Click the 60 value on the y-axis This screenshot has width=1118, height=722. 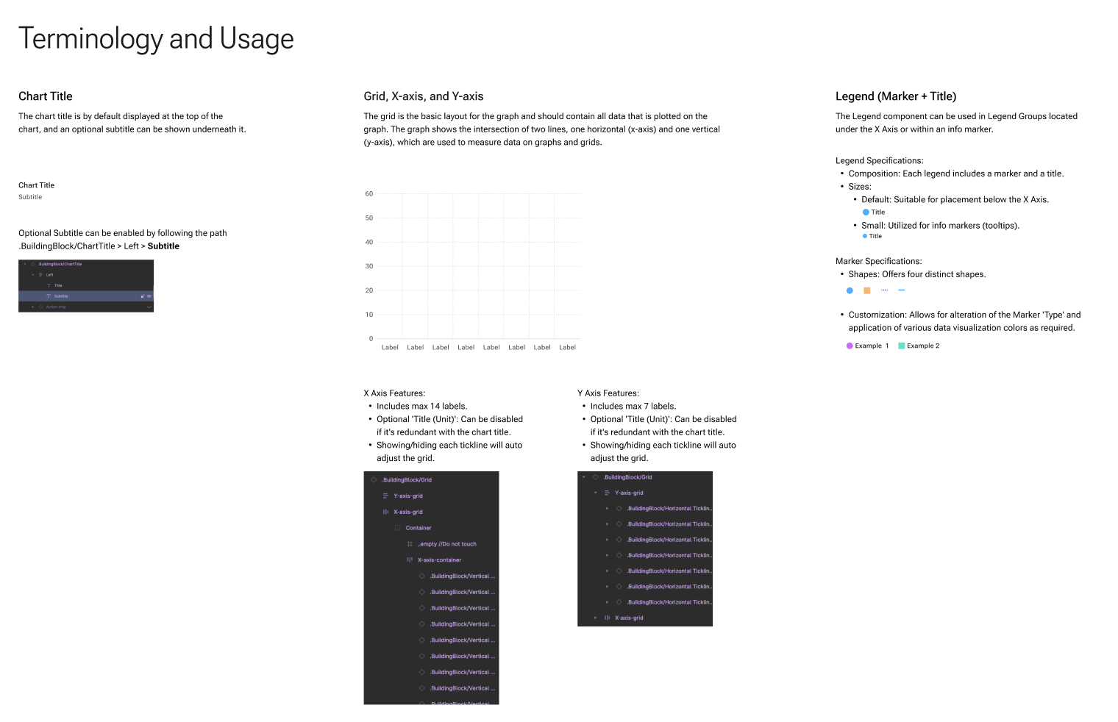click(369, 194)
